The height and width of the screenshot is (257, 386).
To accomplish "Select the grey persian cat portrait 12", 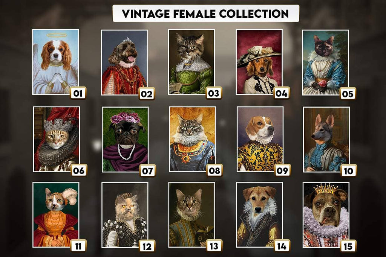I will coord(125,215).
